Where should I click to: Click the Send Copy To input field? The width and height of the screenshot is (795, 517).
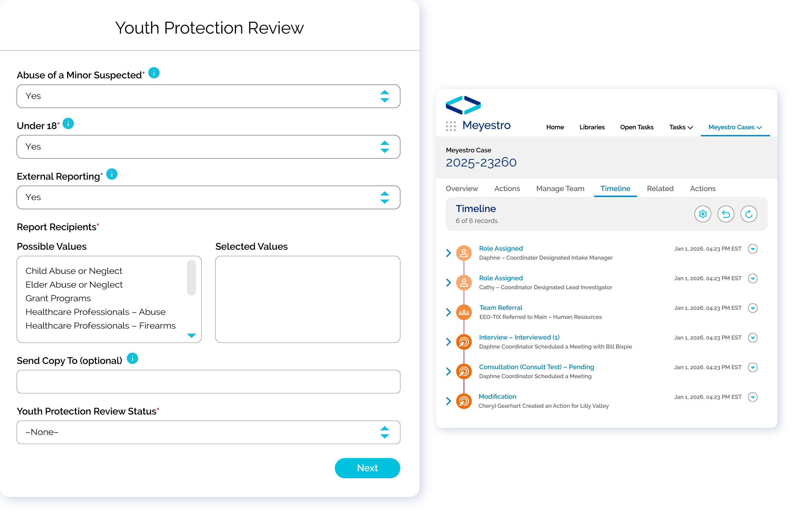coord(208,382)
